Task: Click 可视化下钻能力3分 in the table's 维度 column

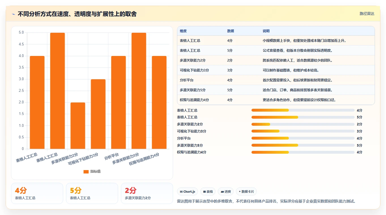Action: tap(194, 70)
